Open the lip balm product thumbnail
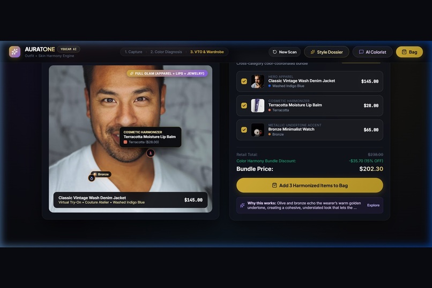Viewport: 432px width, 288px height. tap(258, 106)
